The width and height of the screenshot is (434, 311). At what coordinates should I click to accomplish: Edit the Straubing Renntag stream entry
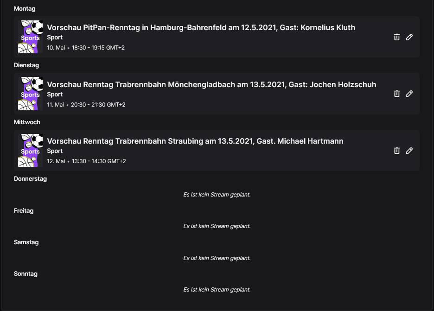[409, 151]
